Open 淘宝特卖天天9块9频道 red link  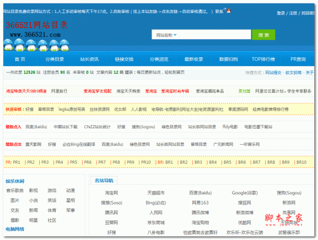point(26,91)
